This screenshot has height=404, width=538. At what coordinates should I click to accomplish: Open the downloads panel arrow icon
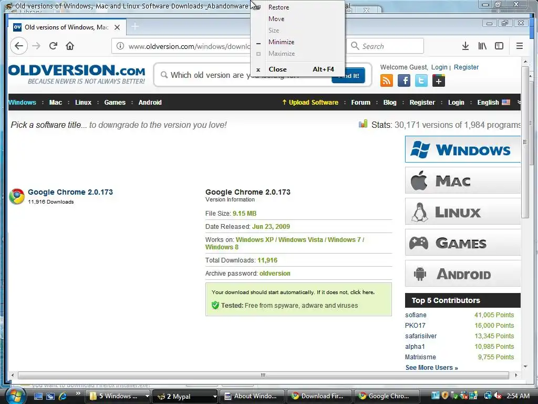pyautogui.click(x=465, y=46)
